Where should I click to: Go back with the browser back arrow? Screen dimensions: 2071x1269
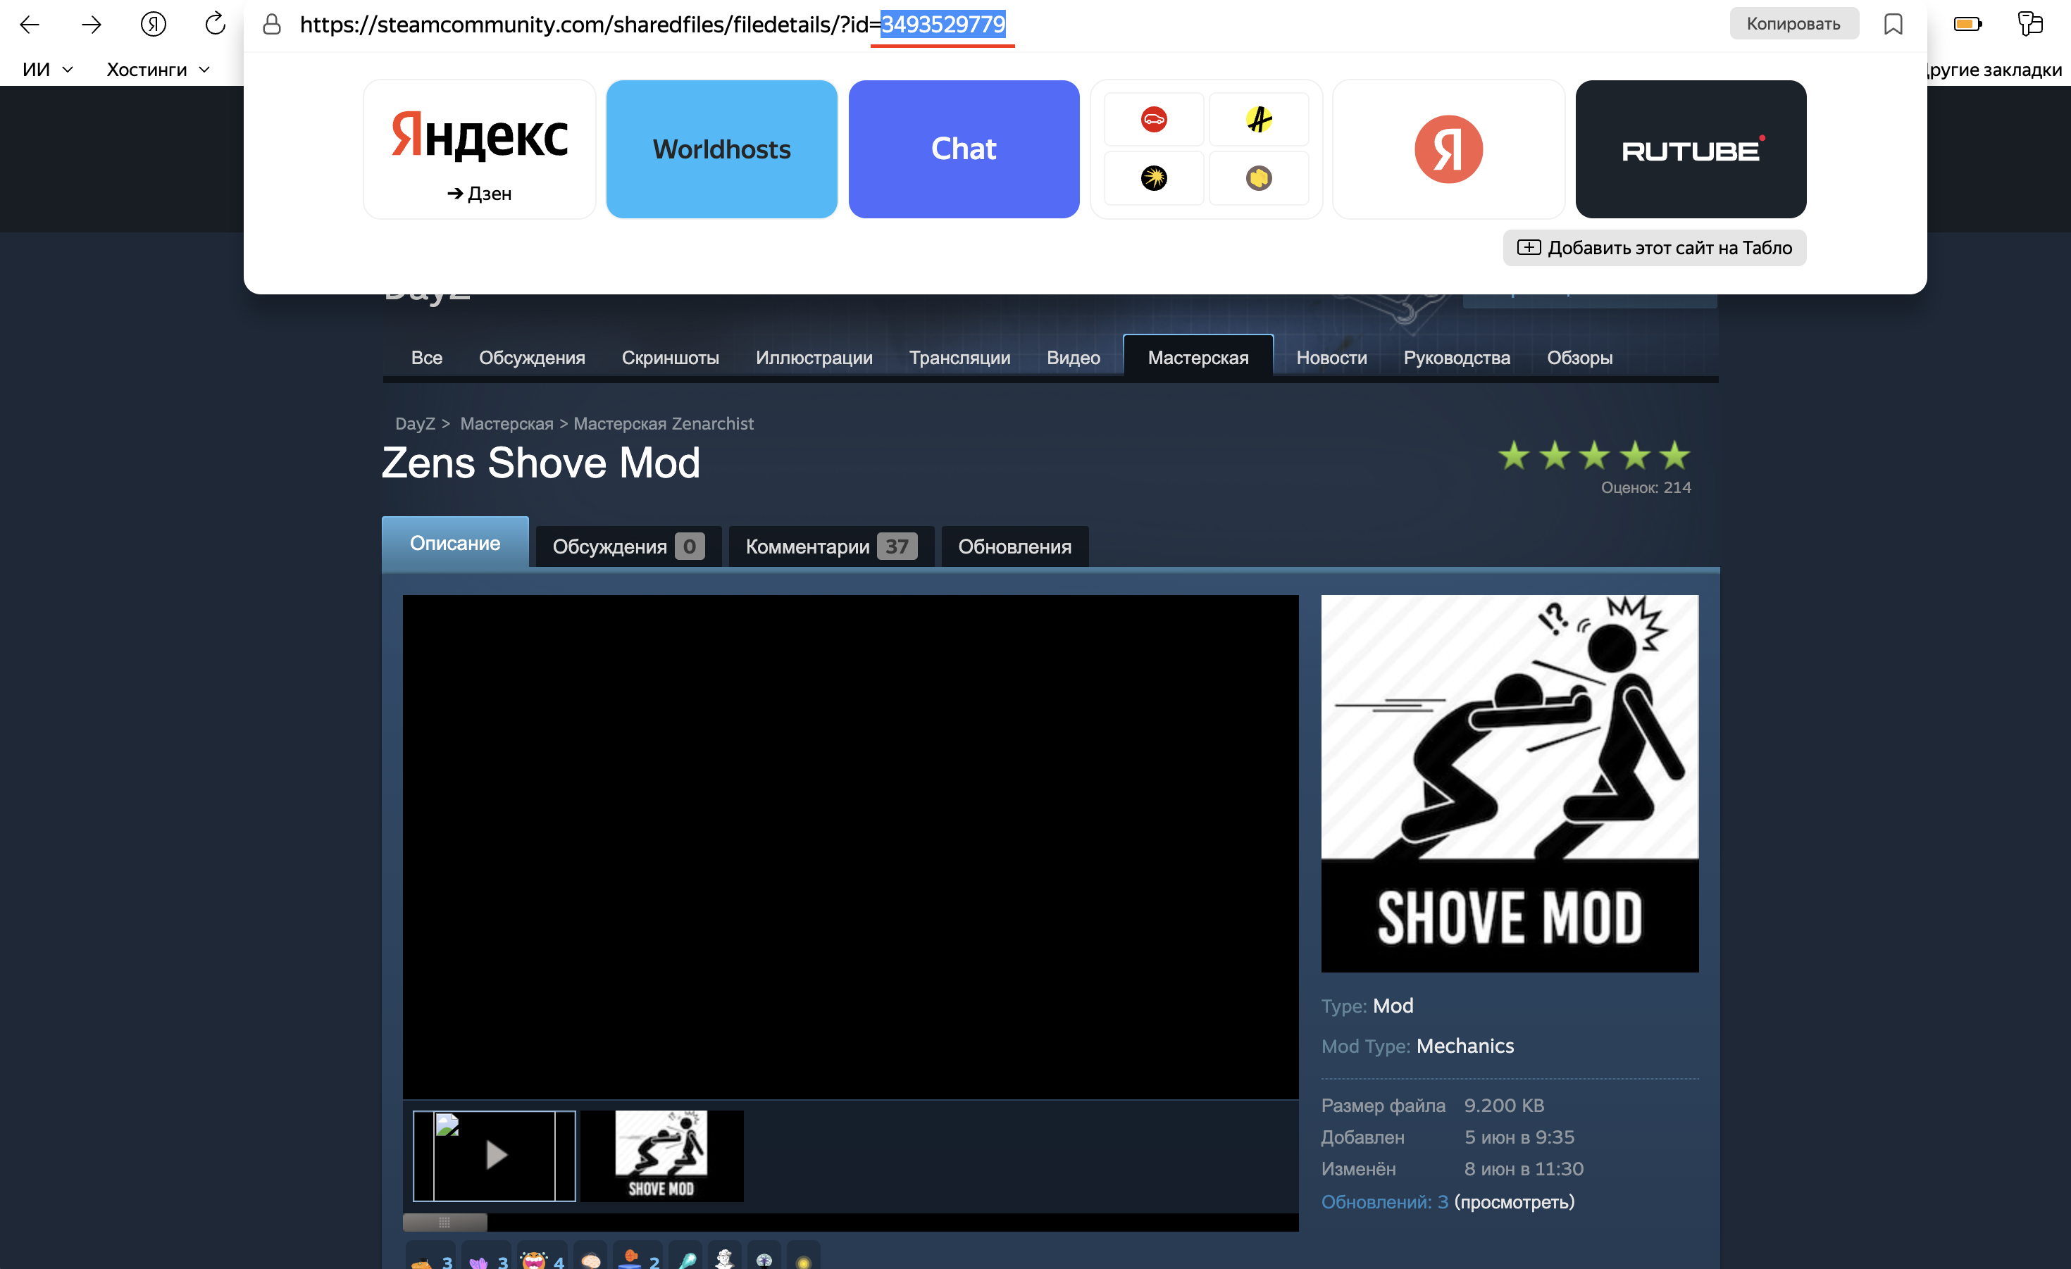point(30,25)
